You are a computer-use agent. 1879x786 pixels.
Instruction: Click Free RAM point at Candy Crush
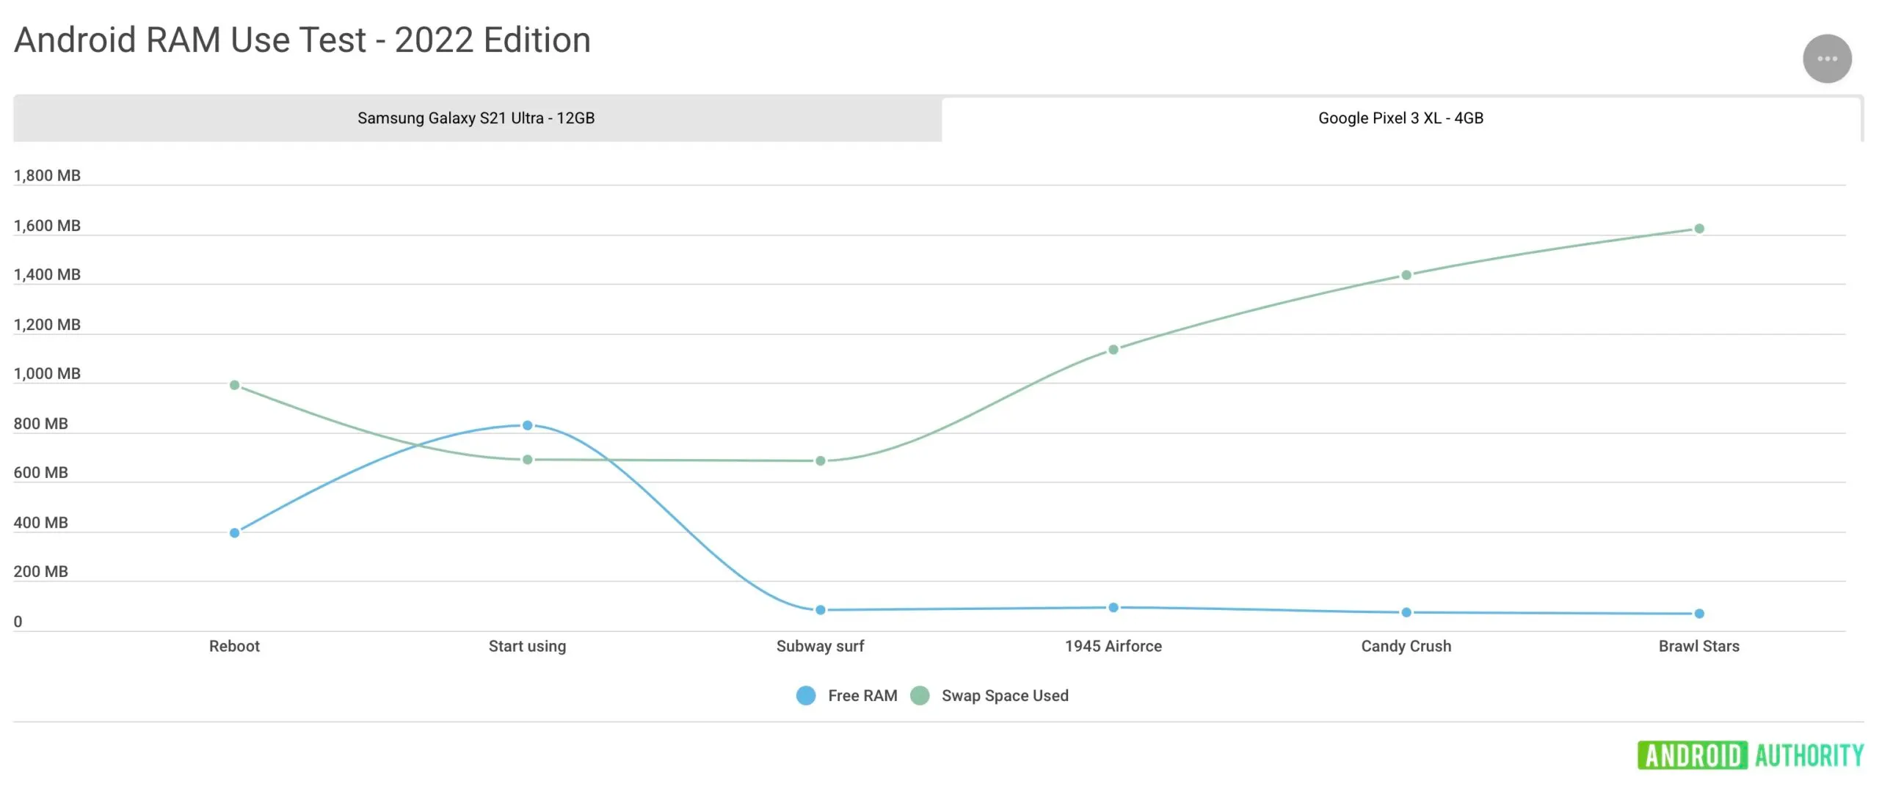click(x=1406, y=612)
